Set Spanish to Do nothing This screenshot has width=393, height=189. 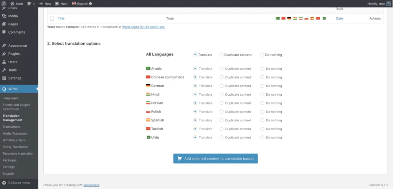pyautogui.click(x=262, y=120)
